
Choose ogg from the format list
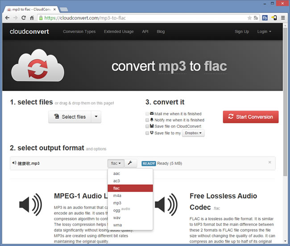130,210
